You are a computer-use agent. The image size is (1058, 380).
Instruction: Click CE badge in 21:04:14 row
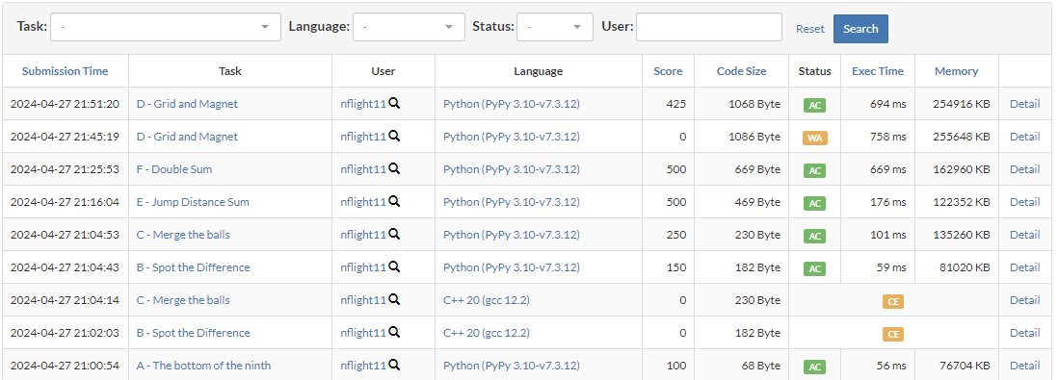pyautogui.click(x=893, y=301)
